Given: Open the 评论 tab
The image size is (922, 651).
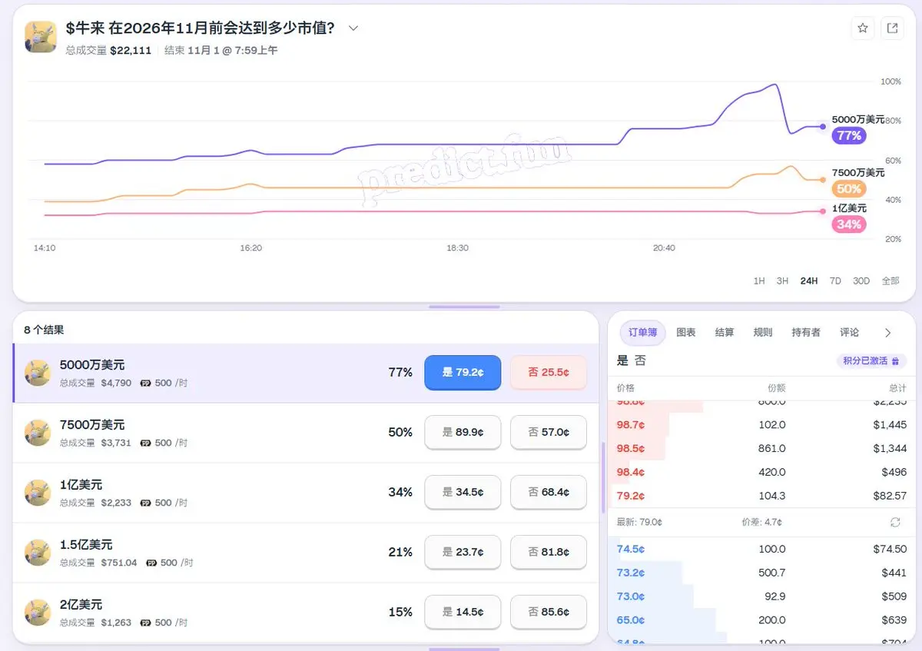Looking at the screenshot, I should click(850, 333).
